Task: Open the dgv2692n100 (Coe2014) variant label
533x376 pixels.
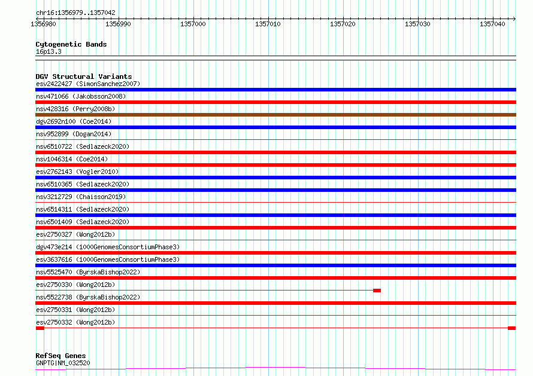Action: click(x=74, y=121)
